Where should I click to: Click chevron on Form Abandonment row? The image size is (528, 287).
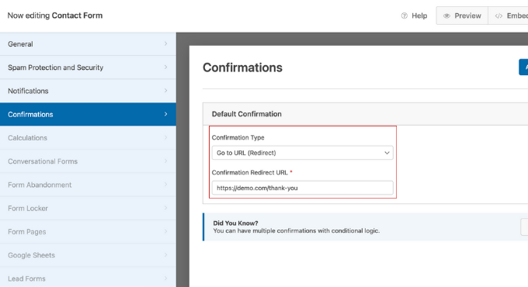click(165, 185)
